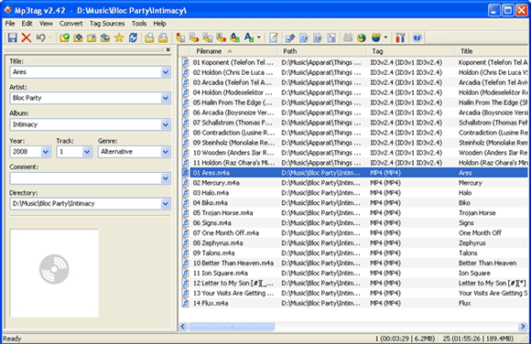This screenshot has width=531, height=344.
Task: Expand the Album field dropdown arrow
Action: point(166,124)
